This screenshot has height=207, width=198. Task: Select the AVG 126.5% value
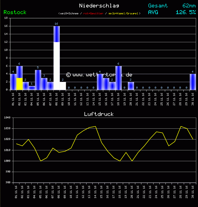click(x=186, y=12)
